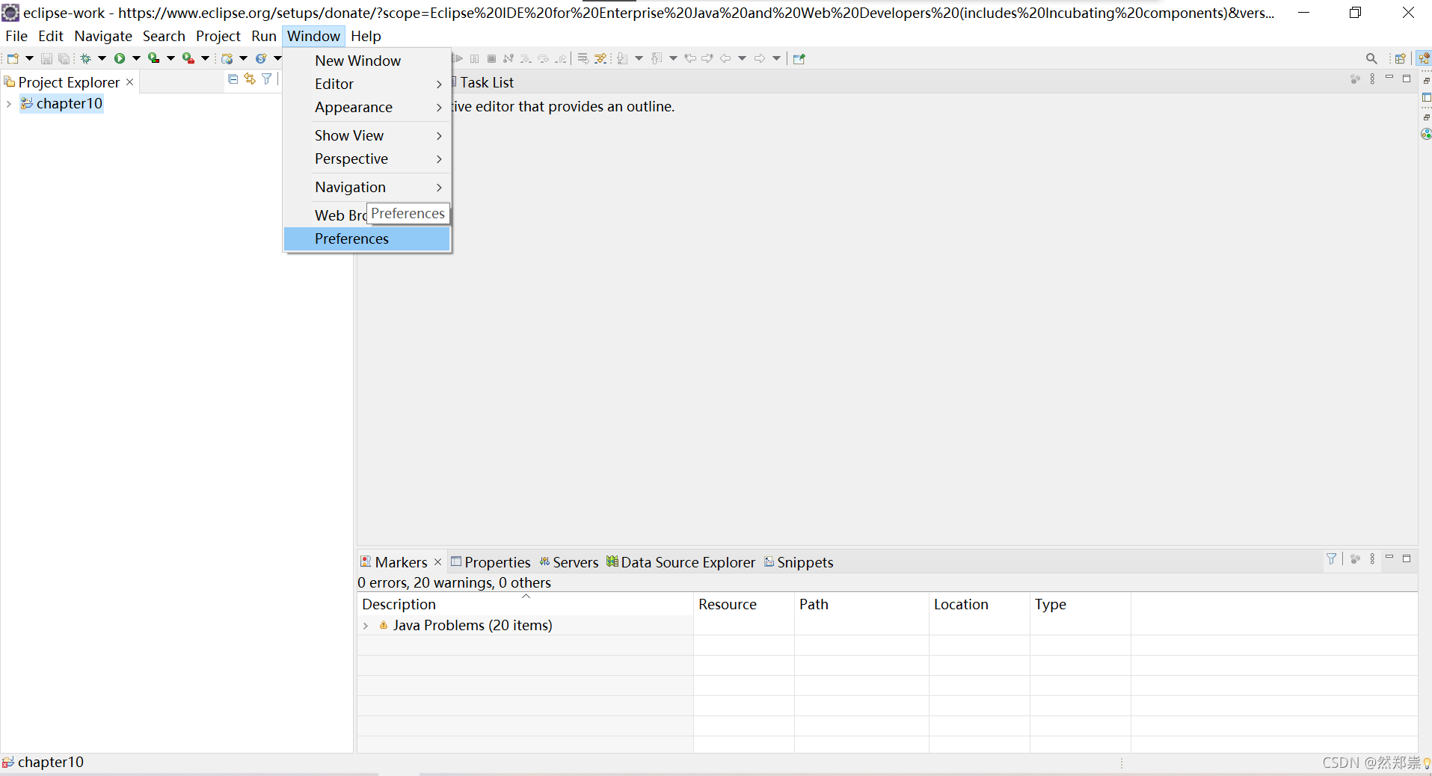Open the Help menu
The height and width of the screenshot is (776, 1432).
pyautogui.click(x=365, y=36)
